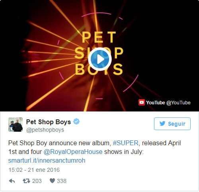Retweet using the retweet arrows icon
The width and height of the screenshot is (199, 192).
pyautogui.click(x=26, y=181)
